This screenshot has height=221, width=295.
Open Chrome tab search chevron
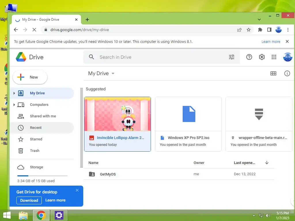pos(259,20)
